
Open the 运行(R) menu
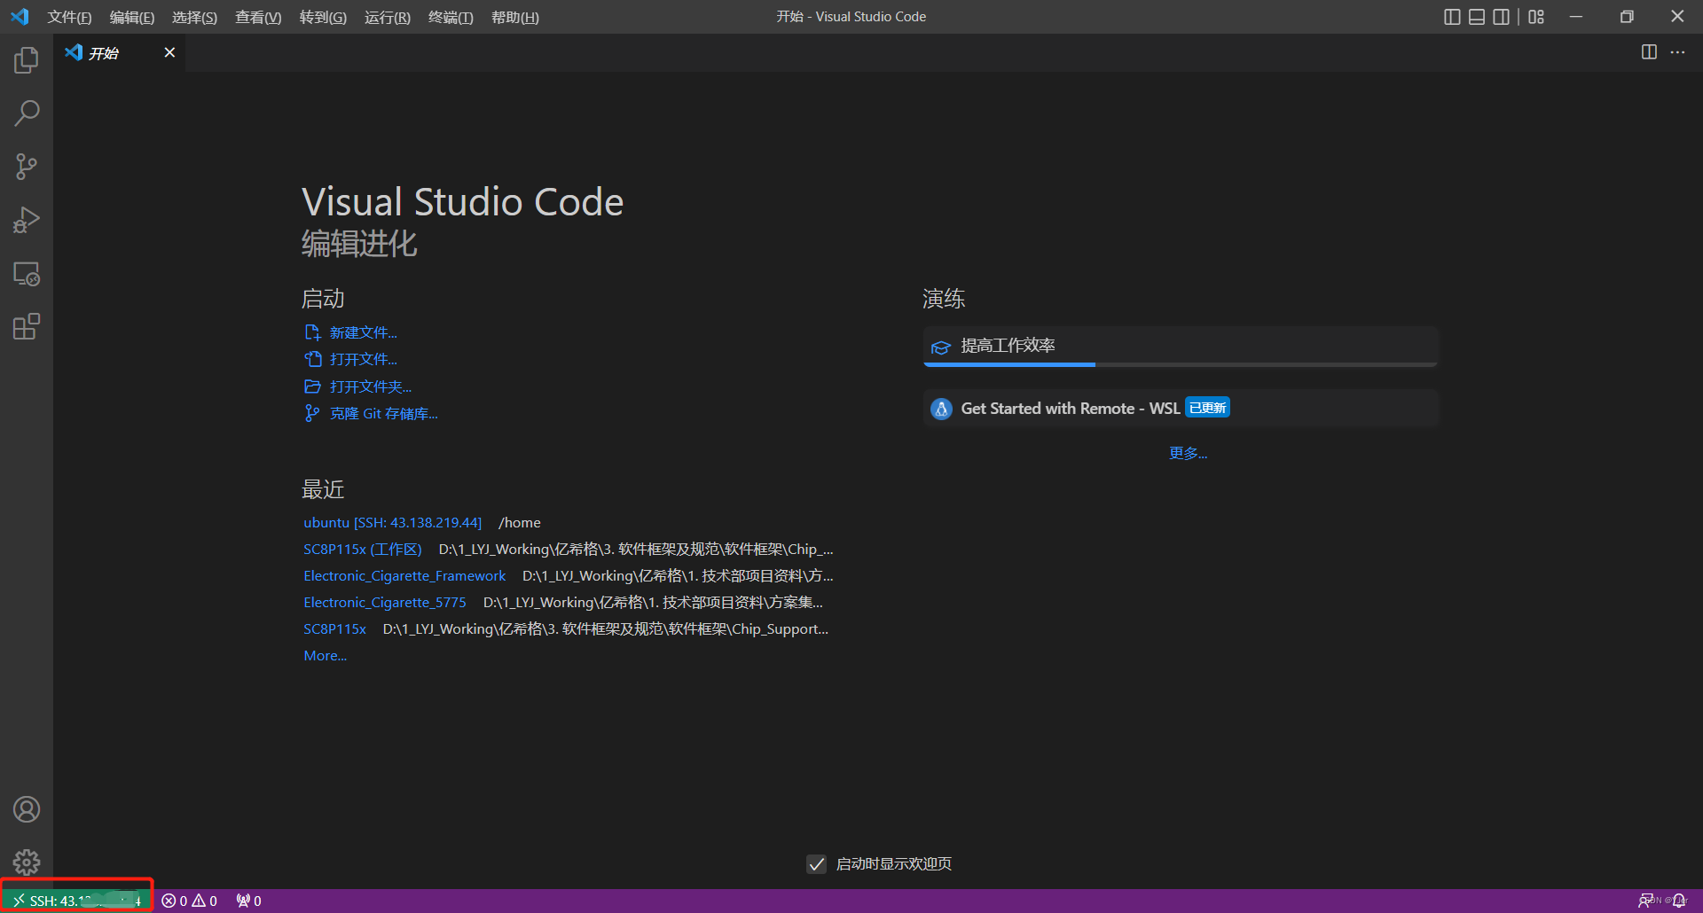pos(388,18)
